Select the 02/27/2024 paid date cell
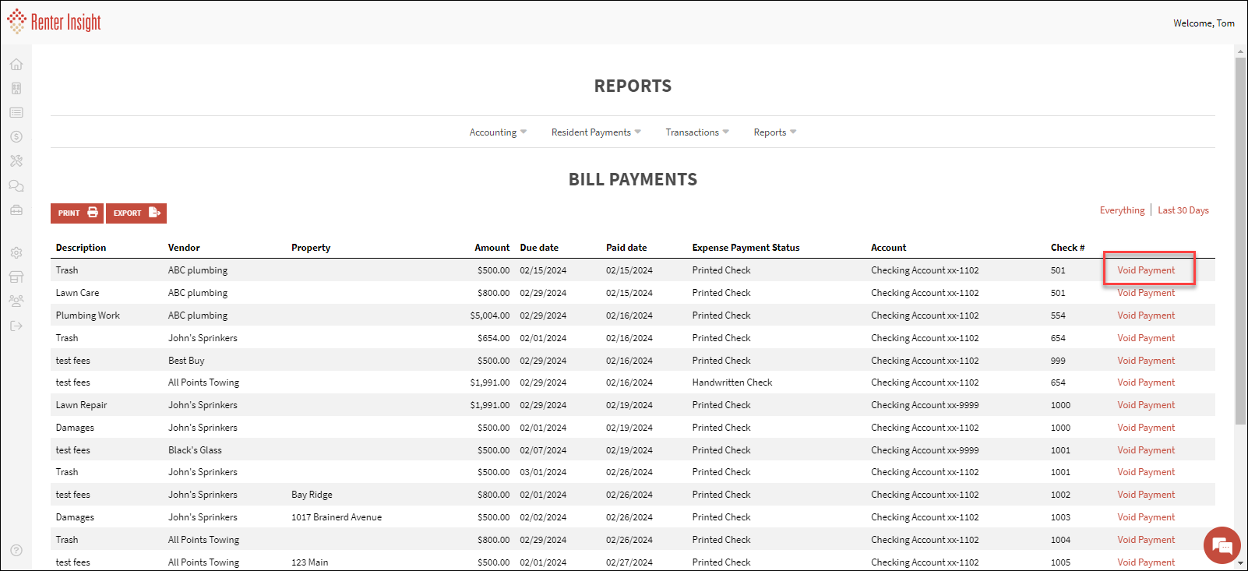The height and width of the screenshot is (571, 1248). pos(629,562)
